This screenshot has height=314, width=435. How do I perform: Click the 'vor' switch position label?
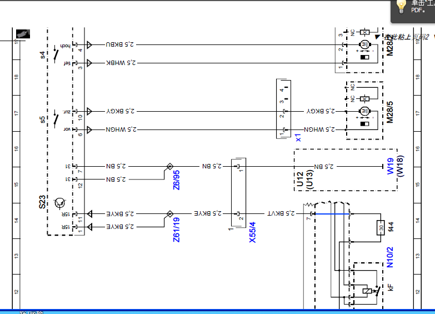pyautogui.click(x=67, y=129)
